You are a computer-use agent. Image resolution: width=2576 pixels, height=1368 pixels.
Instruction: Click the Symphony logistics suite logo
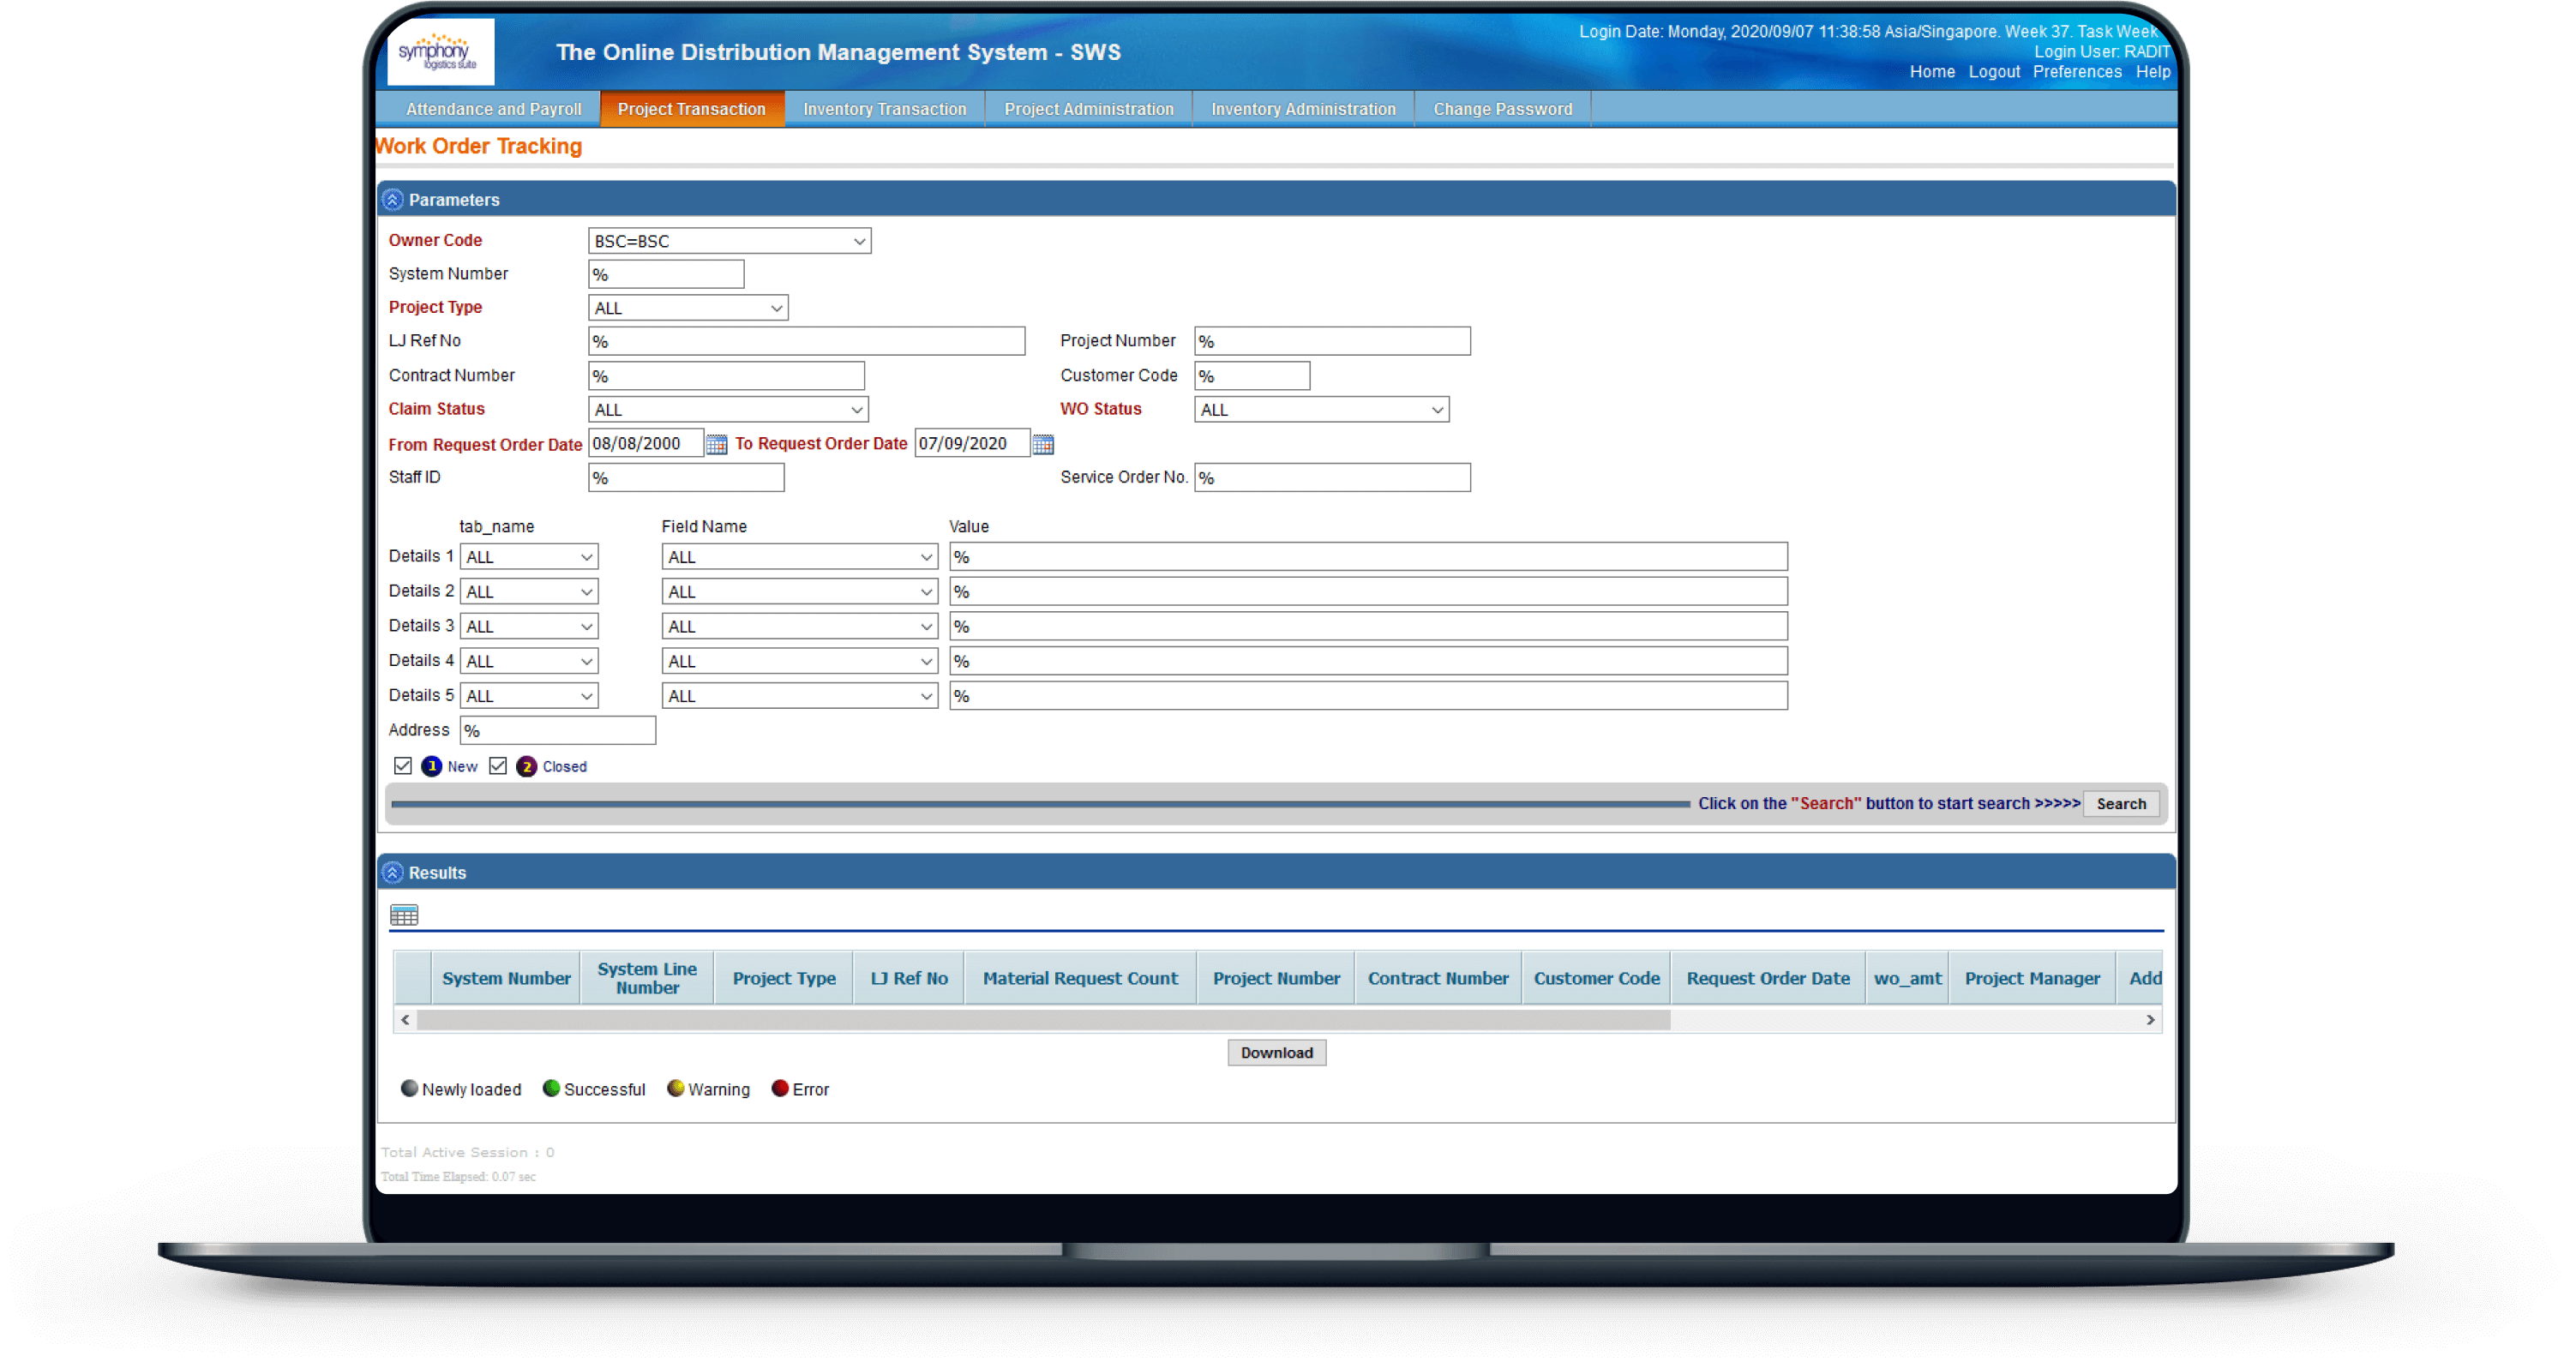point(440,52)
